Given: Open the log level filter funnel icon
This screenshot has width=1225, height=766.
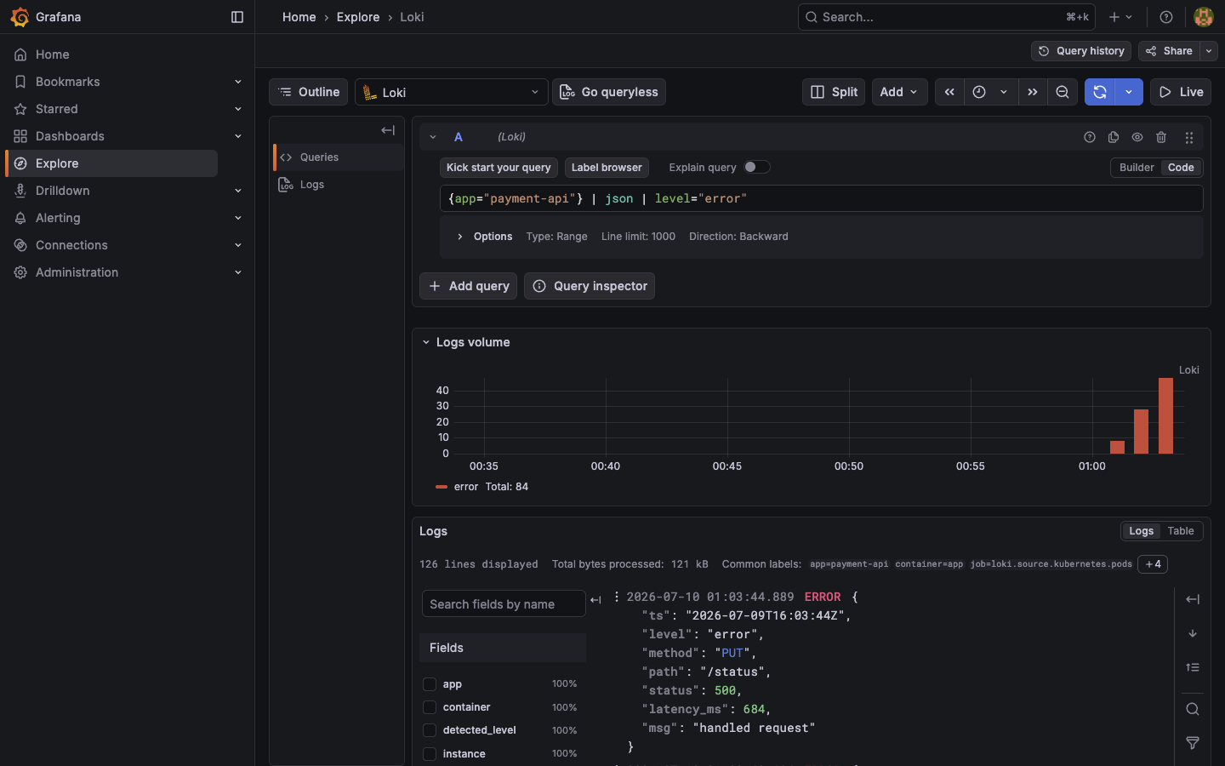Looking at the screenshot, I should point(1193,743).
